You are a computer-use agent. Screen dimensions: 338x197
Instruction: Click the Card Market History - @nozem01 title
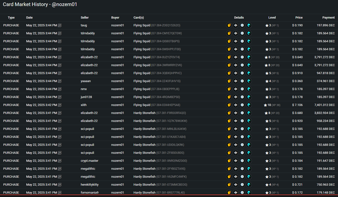click(40, 4)
